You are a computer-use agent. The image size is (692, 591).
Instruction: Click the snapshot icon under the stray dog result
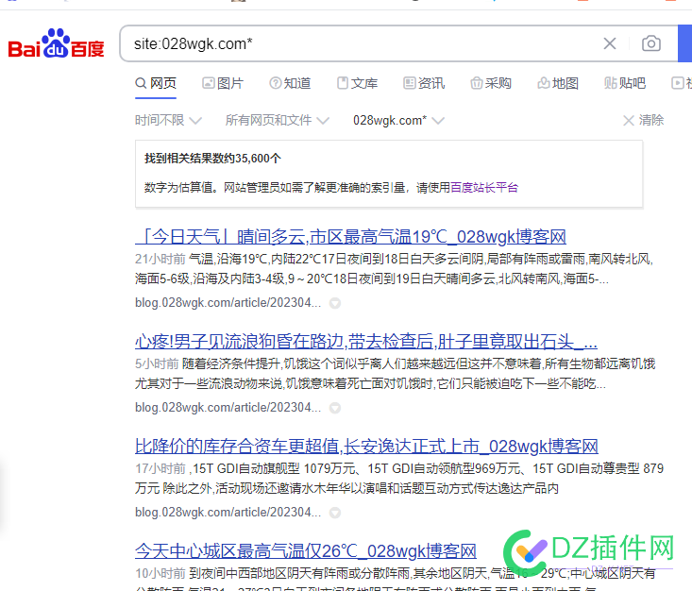tap(335, 408)
